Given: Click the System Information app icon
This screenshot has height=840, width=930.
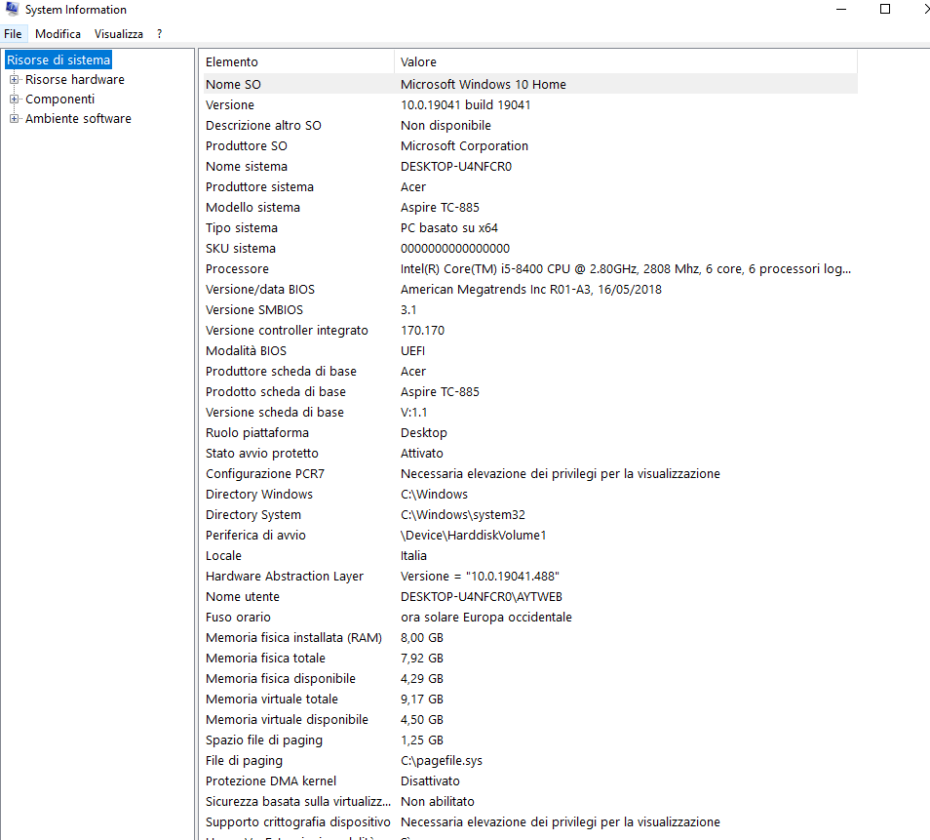Looking at the screenshot, I should pos(12,10).
